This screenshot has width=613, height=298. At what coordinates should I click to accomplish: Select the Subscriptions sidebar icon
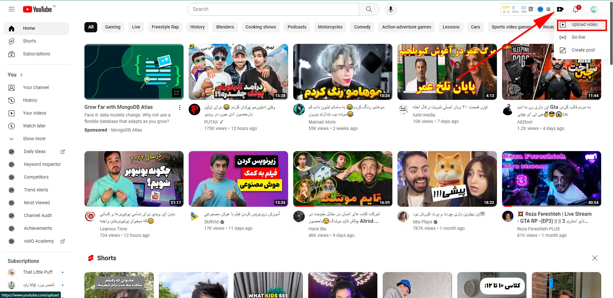coord(12,54)
